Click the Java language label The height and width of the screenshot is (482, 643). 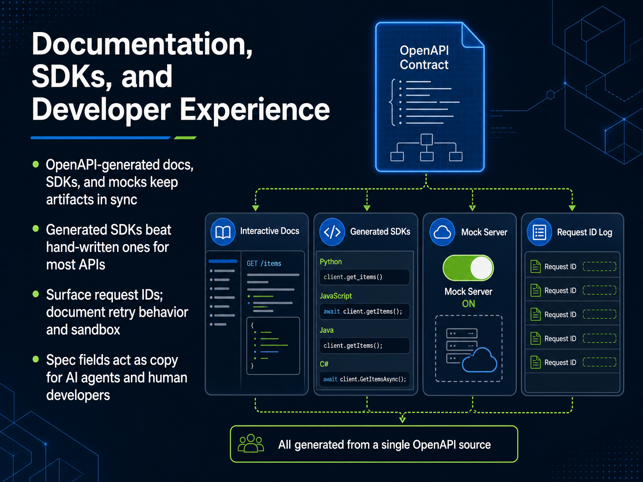coord(326,330)
